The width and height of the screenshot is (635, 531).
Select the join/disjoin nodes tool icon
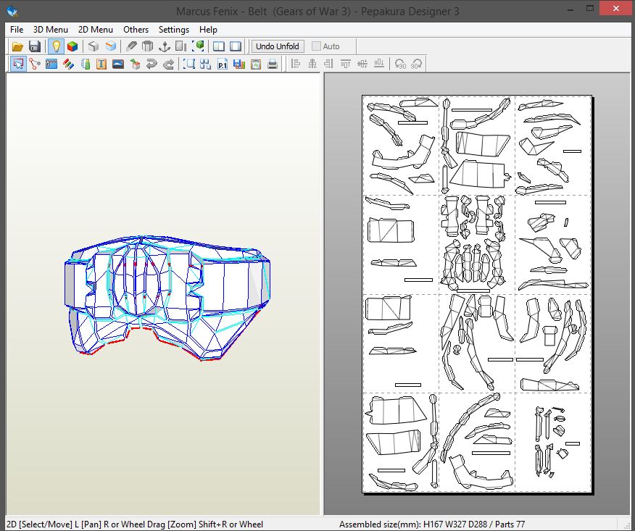(x=35, y=64)
